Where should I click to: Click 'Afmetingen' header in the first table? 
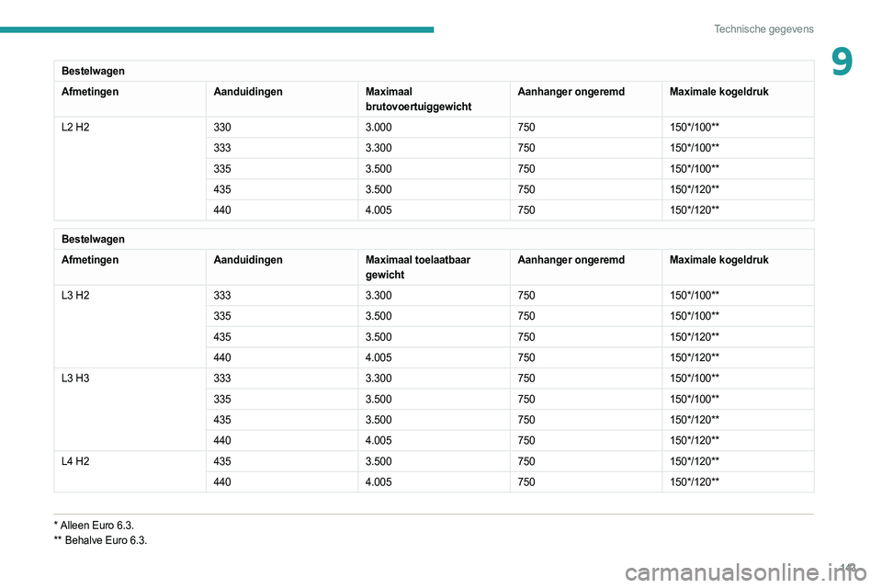pyautogui.click(x=90, y=92)
